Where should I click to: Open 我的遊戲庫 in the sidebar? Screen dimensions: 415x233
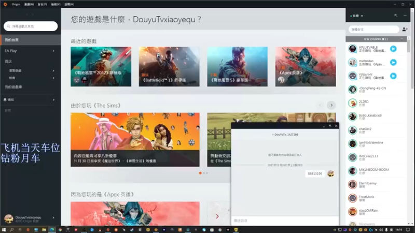13,87
